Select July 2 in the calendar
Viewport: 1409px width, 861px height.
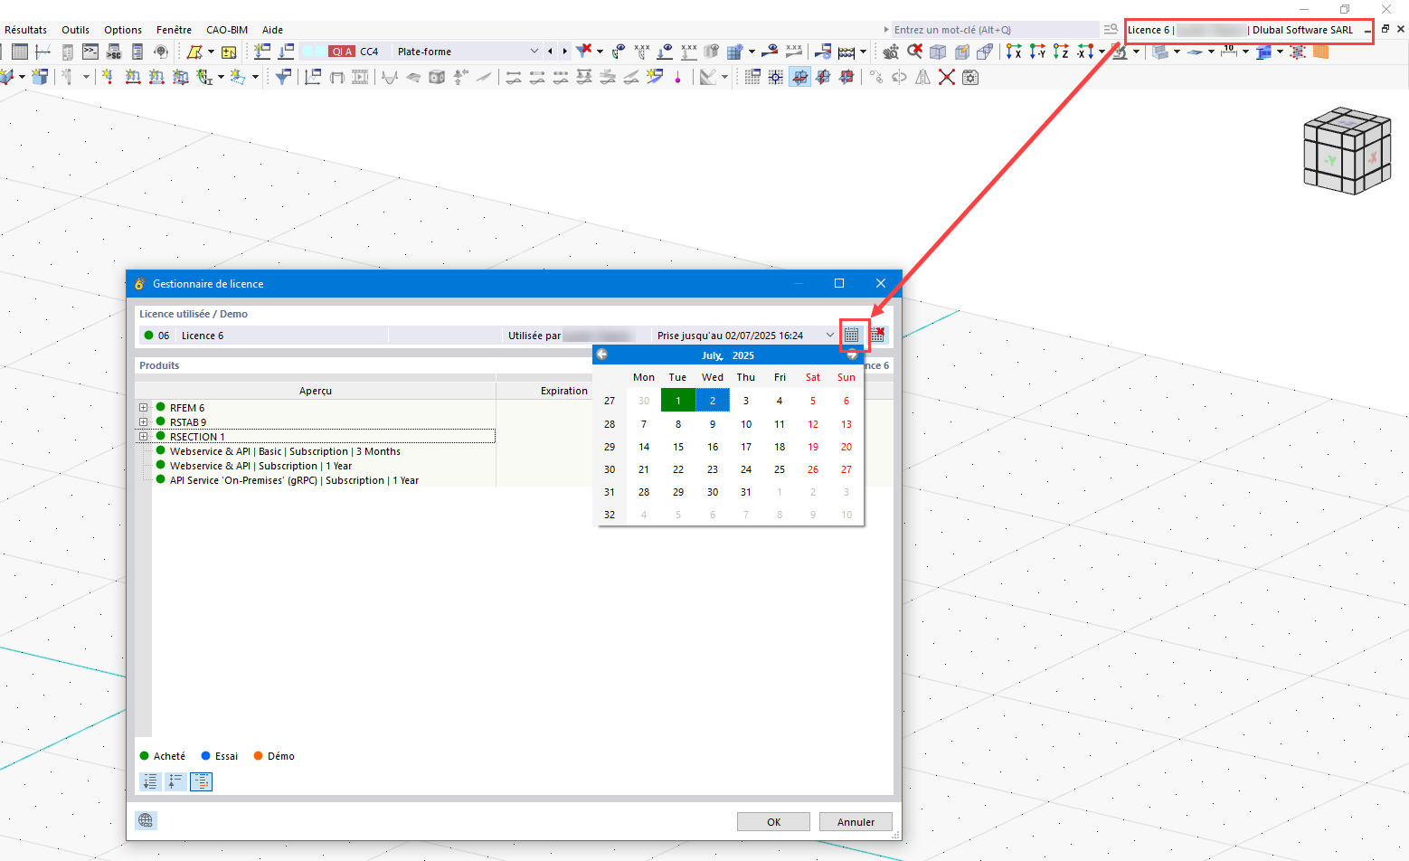coord(713,400)
